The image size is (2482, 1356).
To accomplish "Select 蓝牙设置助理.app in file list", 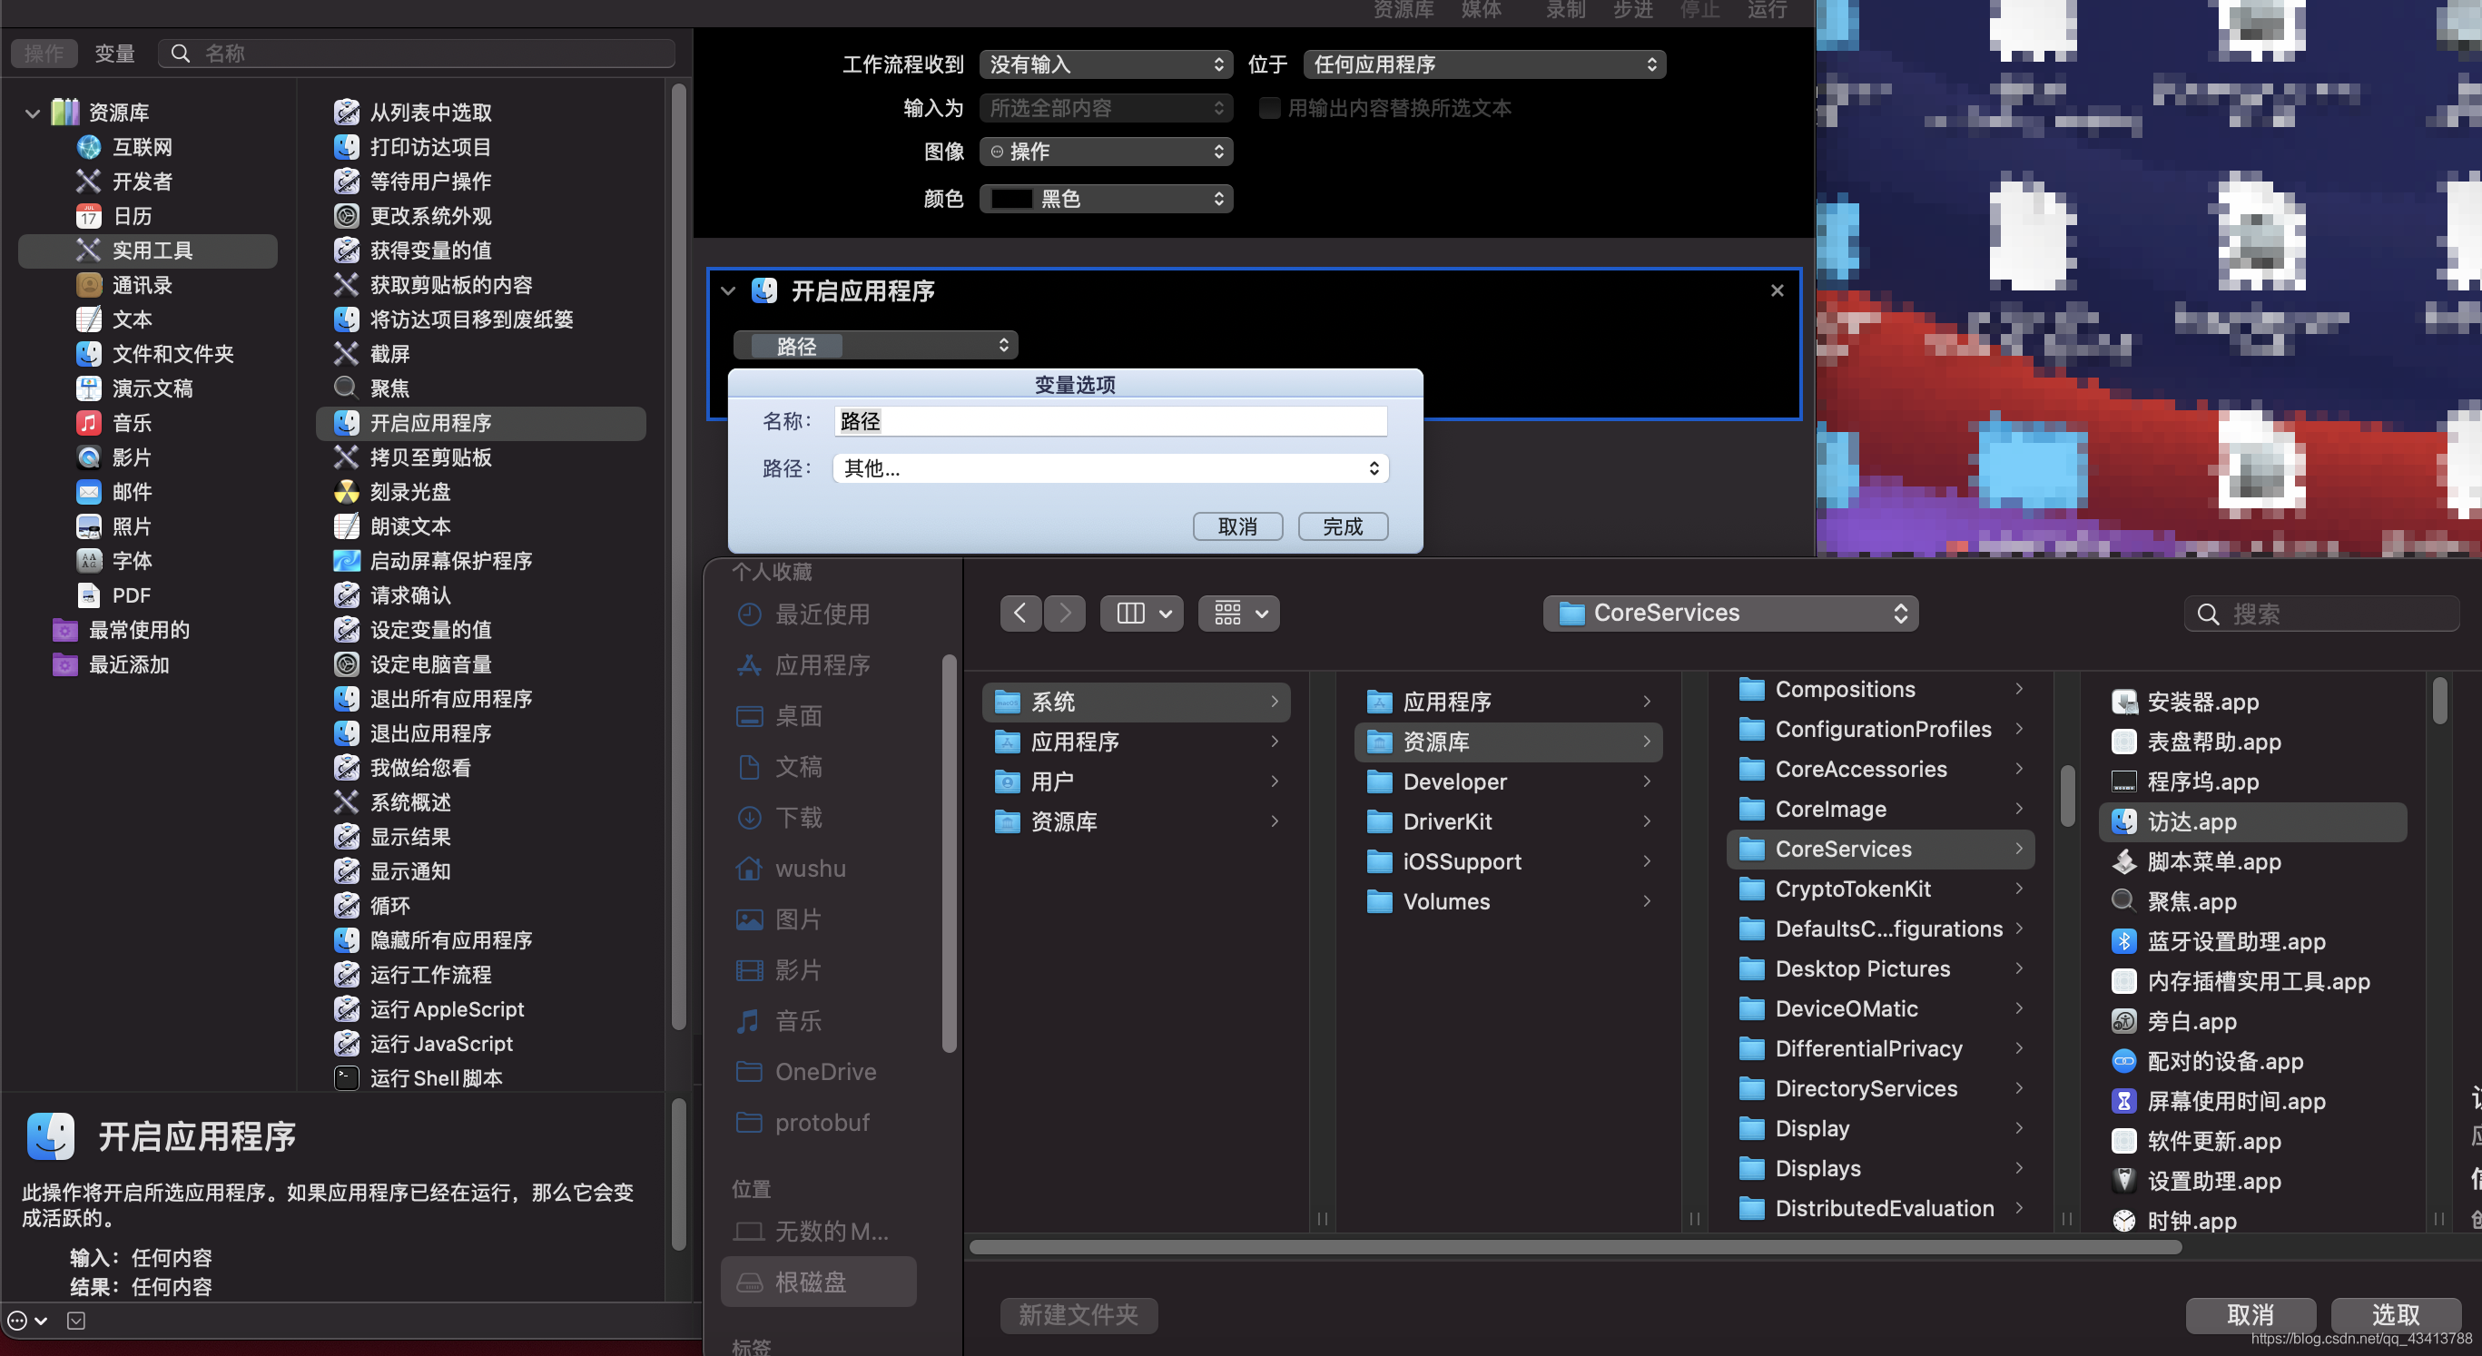I will pyautogui.click(x=2235, y=941).
